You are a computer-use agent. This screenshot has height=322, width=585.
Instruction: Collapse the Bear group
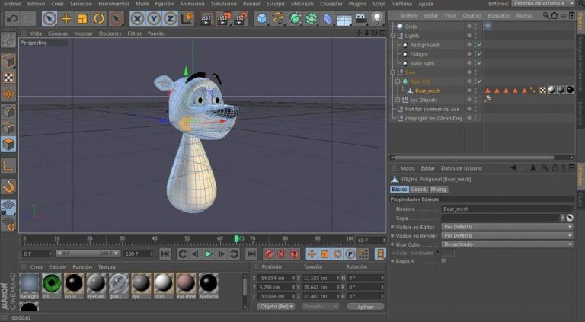[x=393, y=72]
